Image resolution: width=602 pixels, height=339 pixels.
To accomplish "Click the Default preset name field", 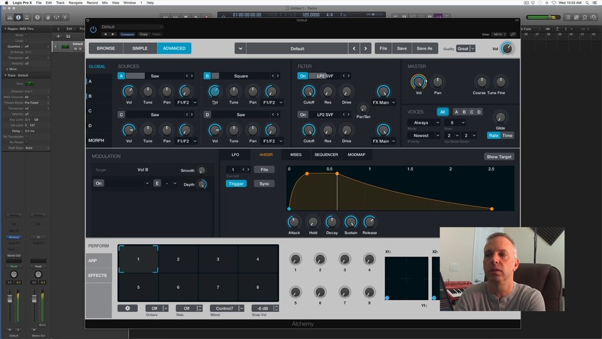I will (297, 48).
